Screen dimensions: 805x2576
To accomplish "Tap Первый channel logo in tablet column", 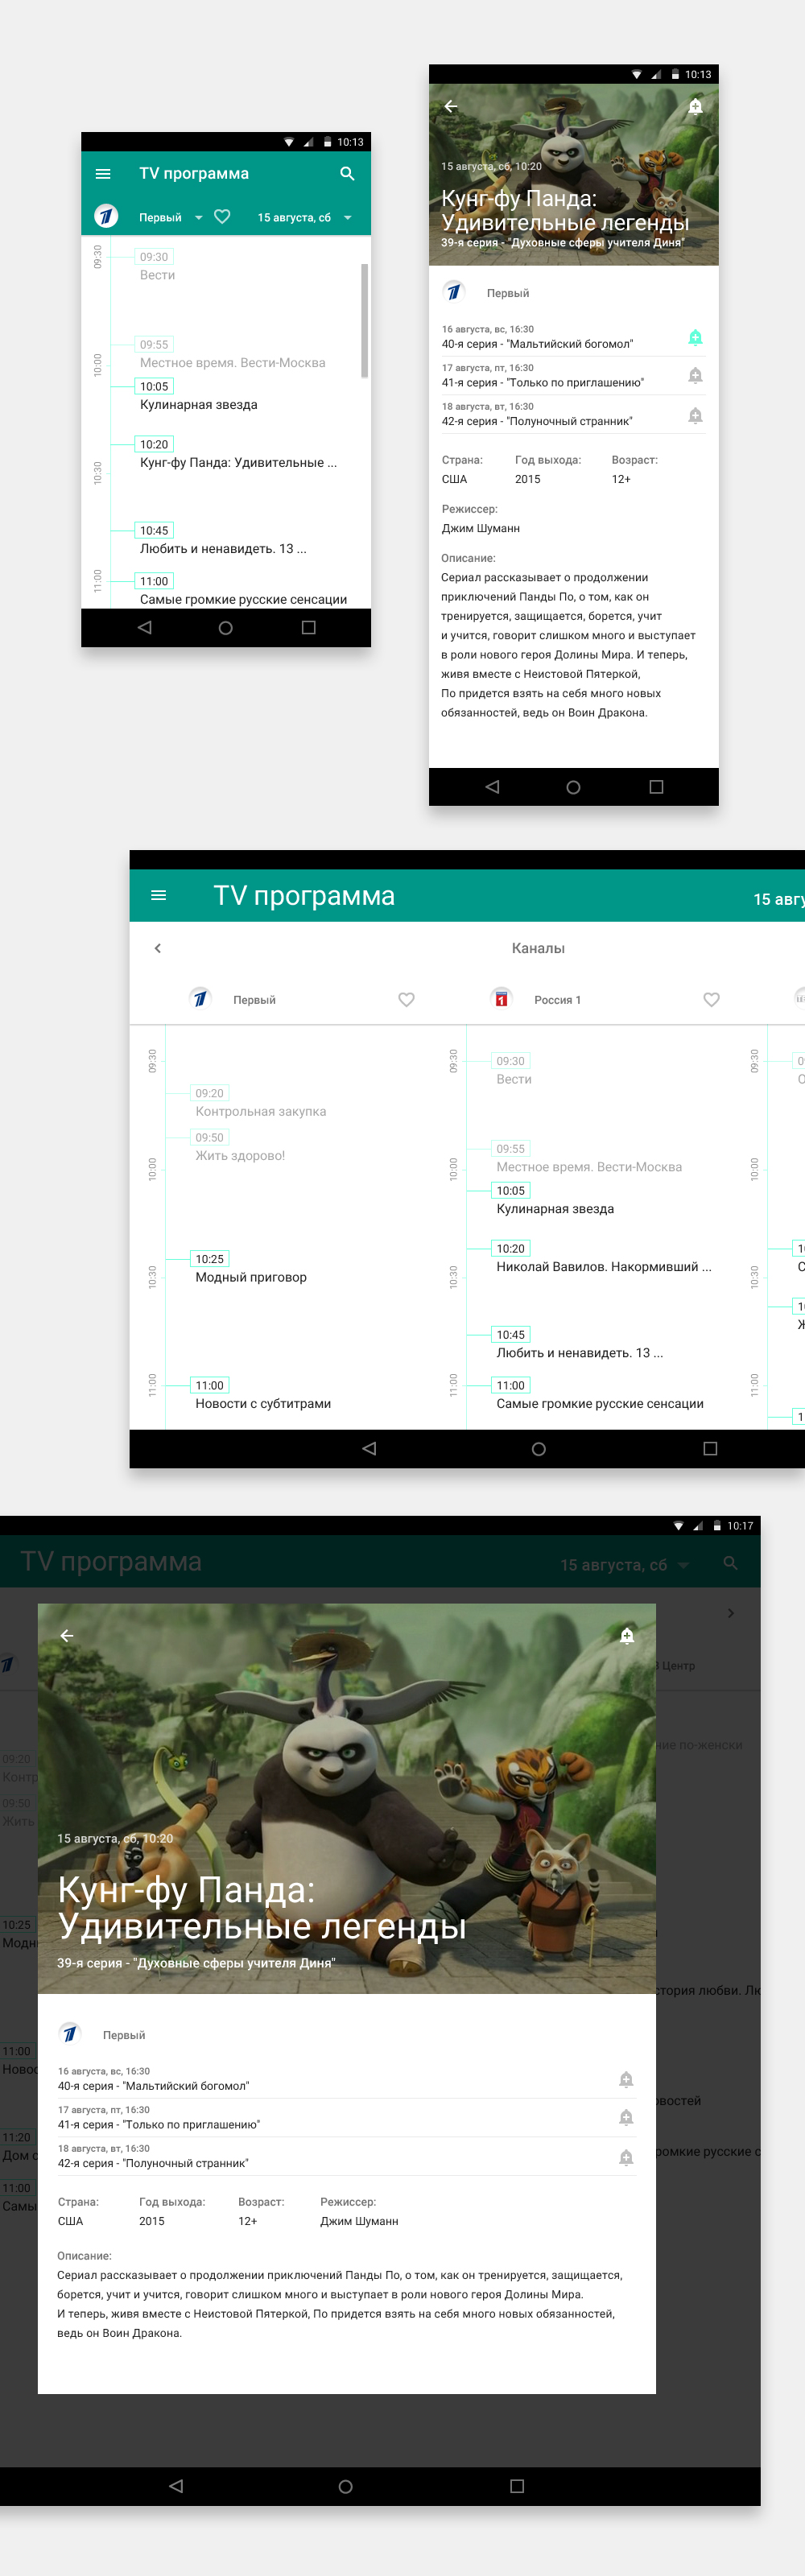I will pyautogui.click(x=201, y=999).
